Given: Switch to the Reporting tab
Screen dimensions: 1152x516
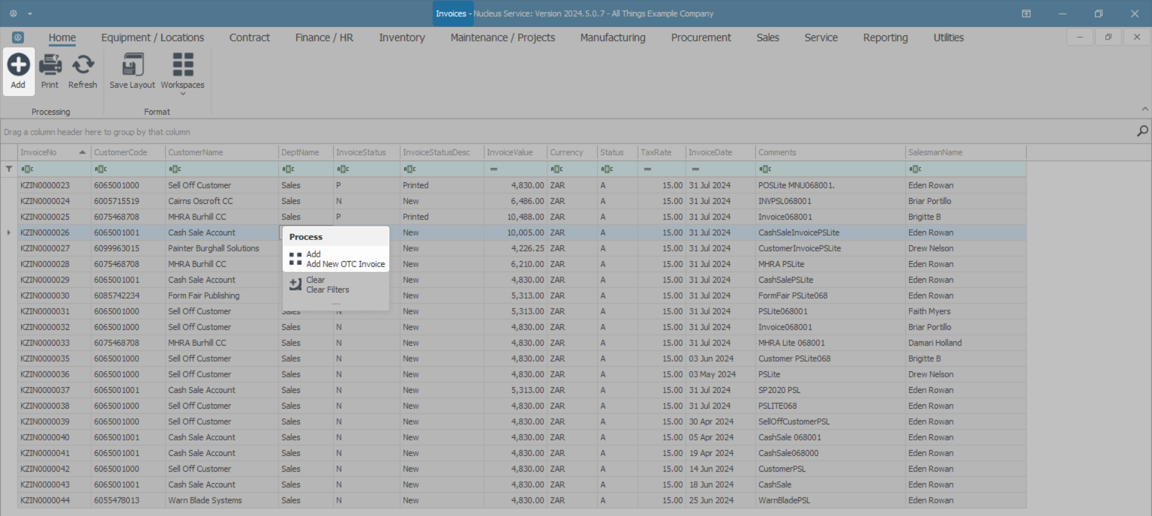Looking at the screenshot, I should [x=885, y=37].
